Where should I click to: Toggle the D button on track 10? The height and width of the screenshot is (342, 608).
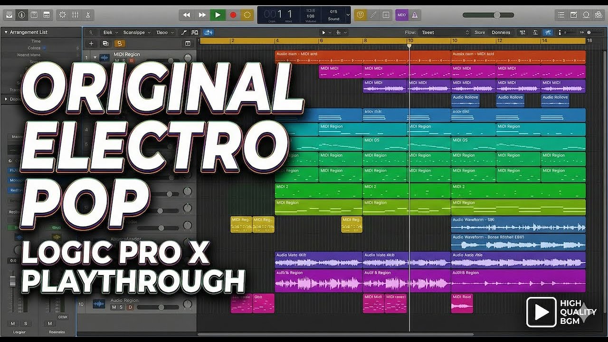pyautogui.click(x=130, y=307)
